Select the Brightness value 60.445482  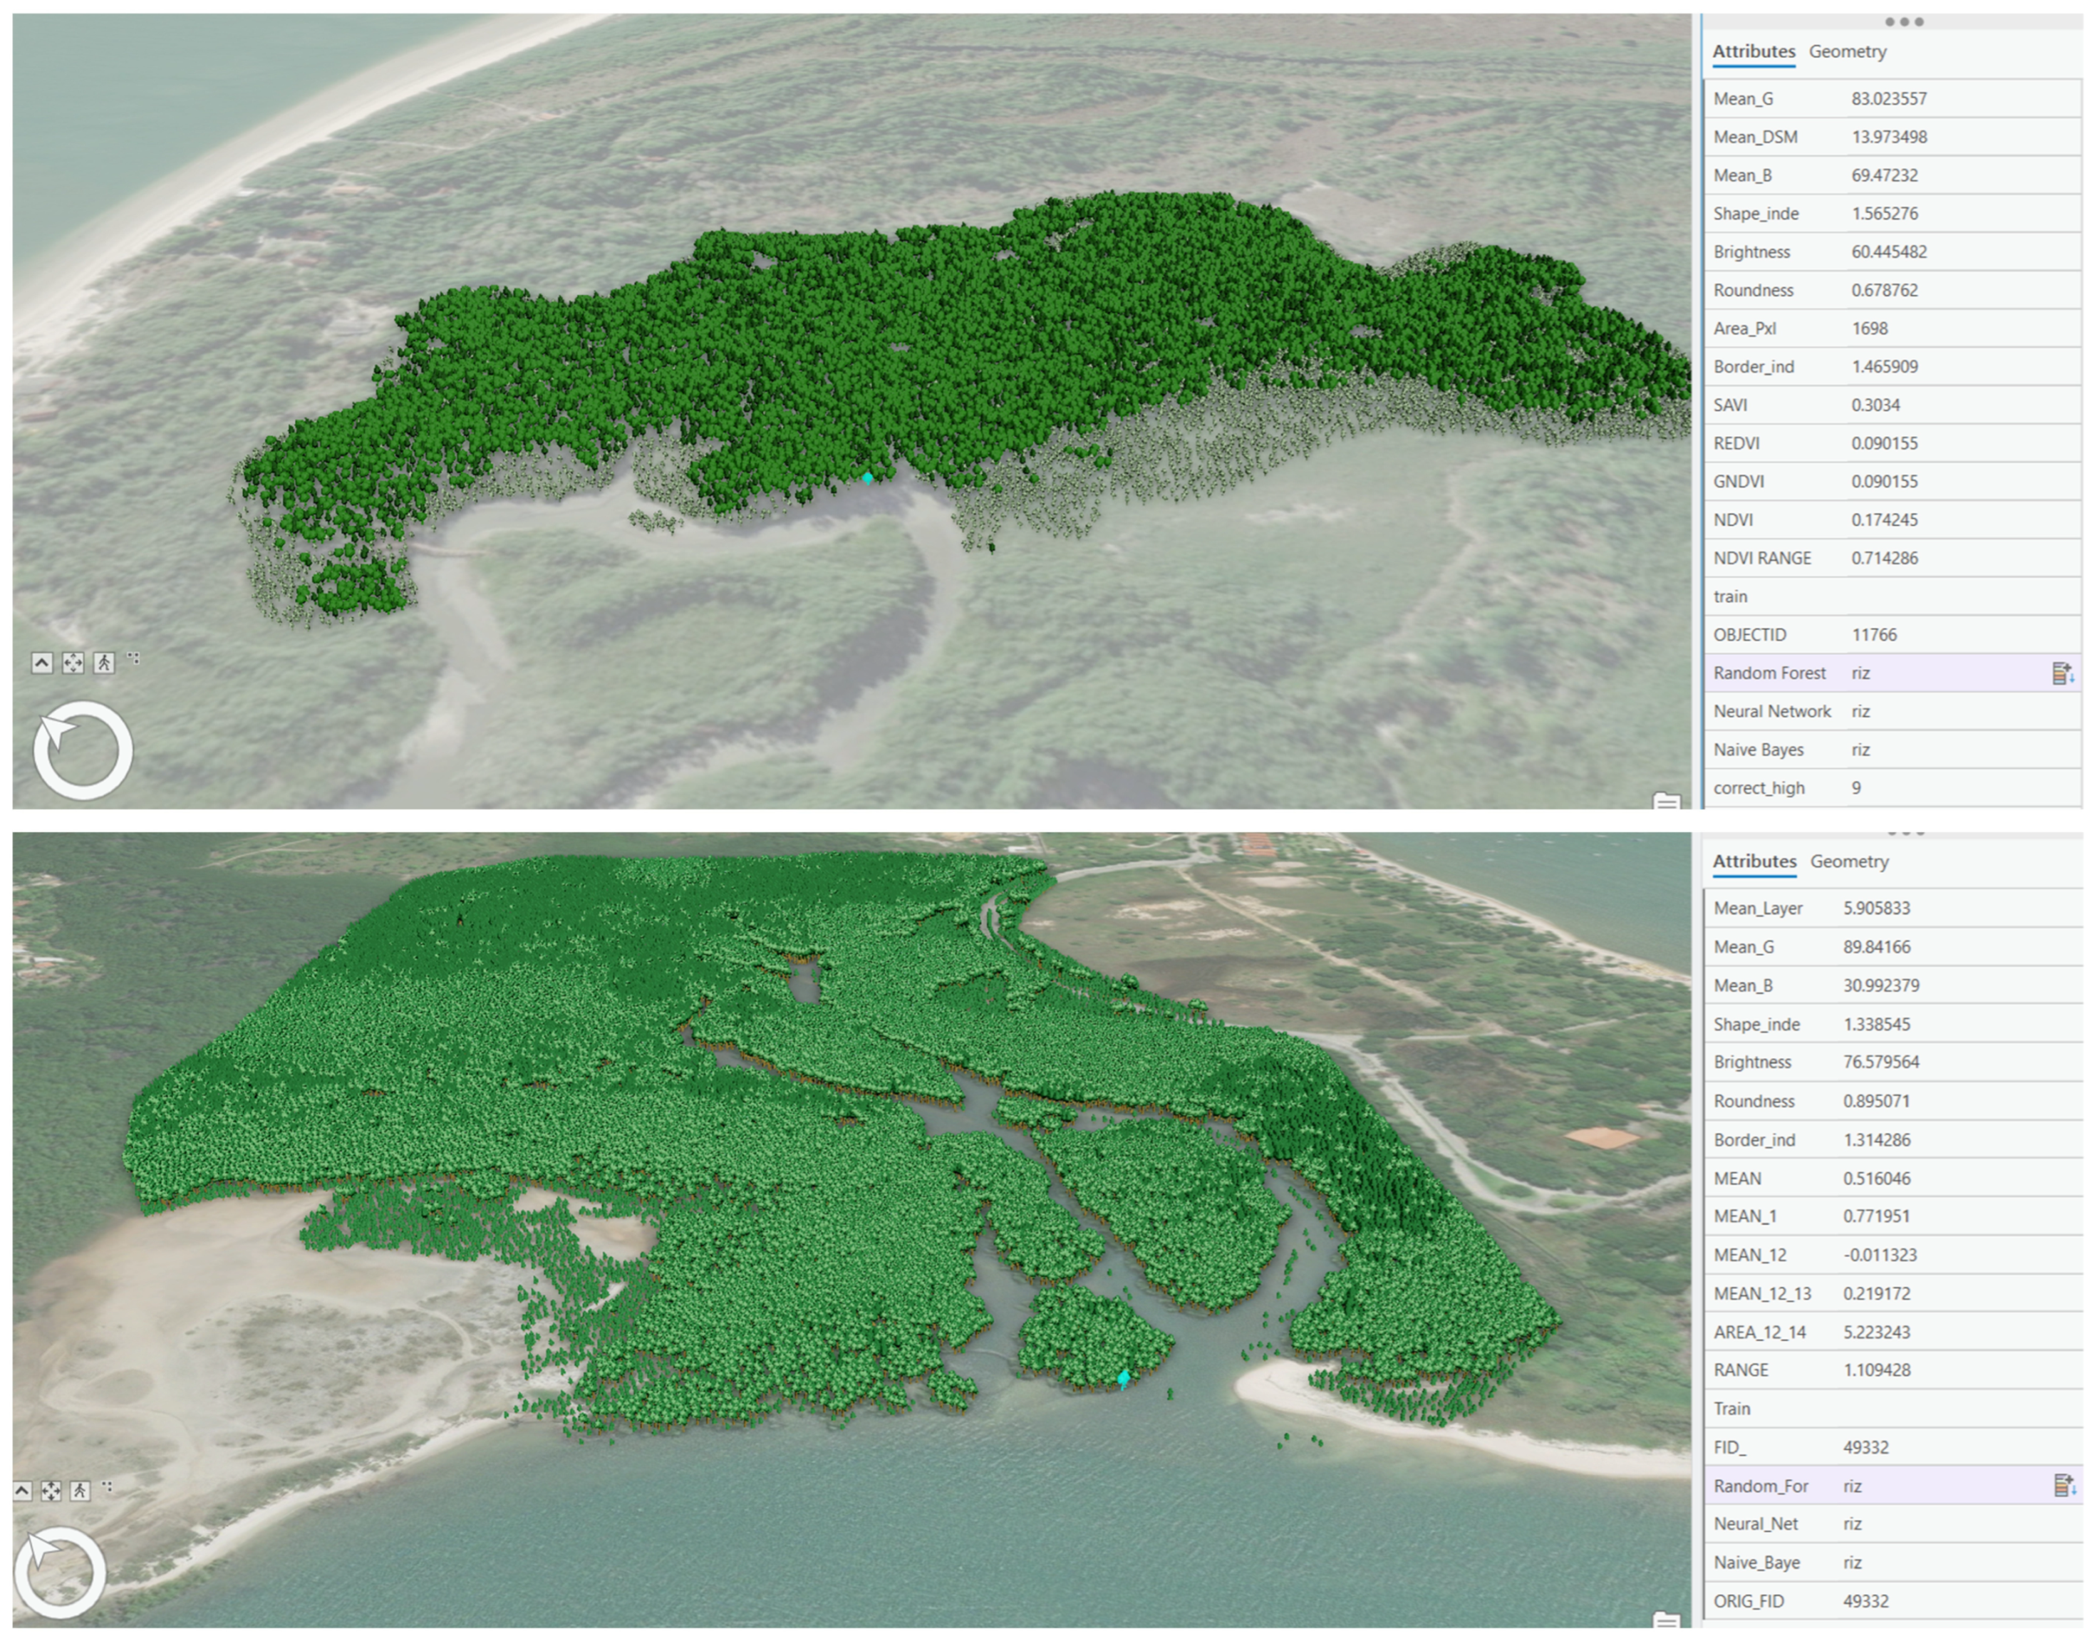tap(1888, 252)
